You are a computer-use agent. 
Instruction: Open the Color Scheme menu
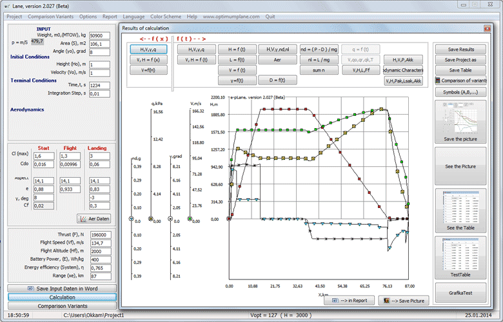165,15
